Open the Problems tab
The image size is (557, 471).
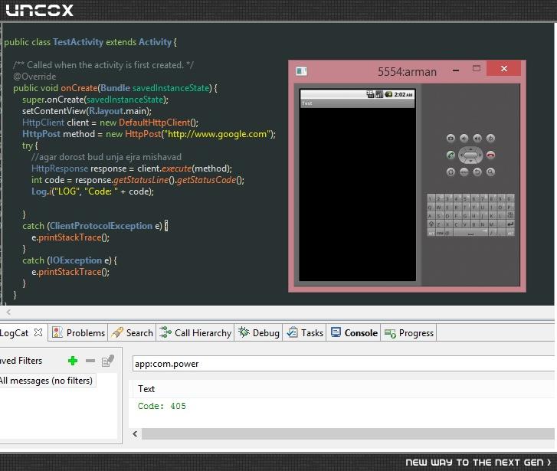[78, 333]
